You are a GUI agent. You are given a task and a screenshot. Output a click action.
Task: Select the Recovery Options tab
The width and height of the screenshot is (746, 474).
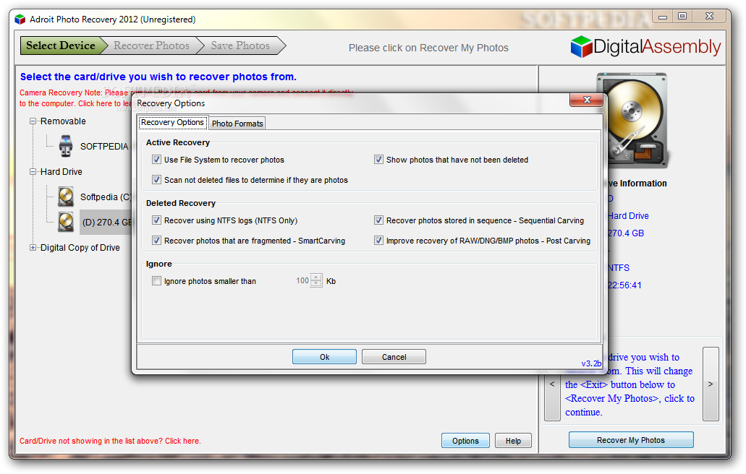(173, 123)
